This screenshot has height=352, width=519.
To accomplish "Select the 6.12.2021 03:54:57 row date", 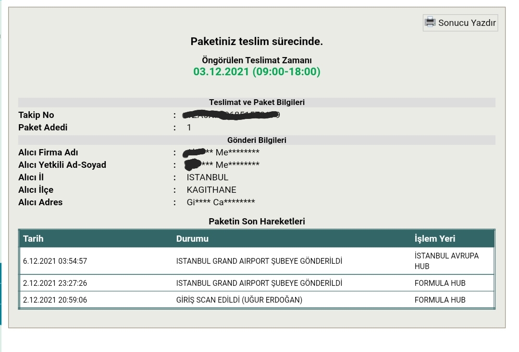I will (55, 261).
